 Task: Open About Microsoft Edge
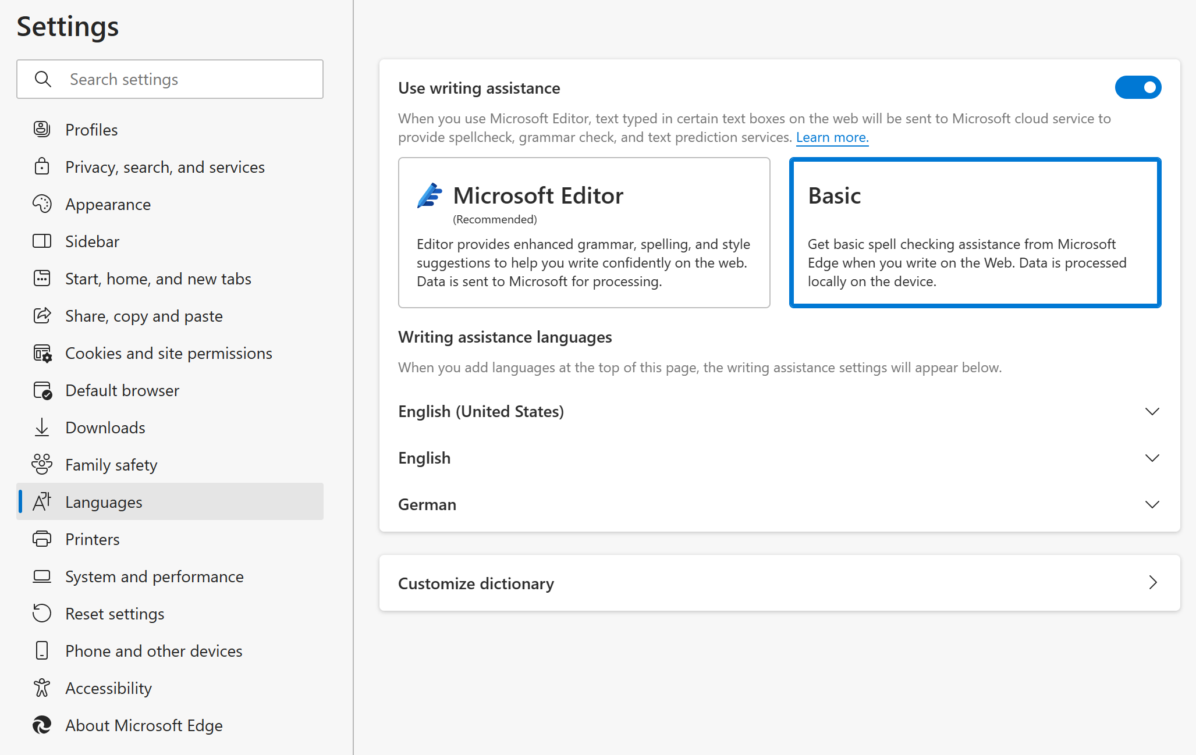coord(170,725)
